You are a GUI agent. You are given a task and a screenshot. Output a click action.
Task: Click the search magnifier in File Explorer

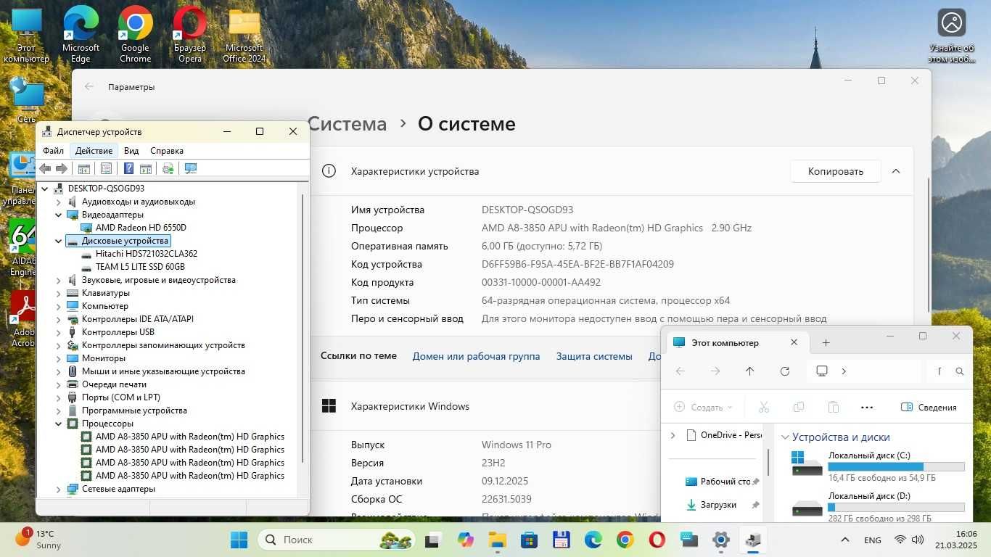point(960,371)
